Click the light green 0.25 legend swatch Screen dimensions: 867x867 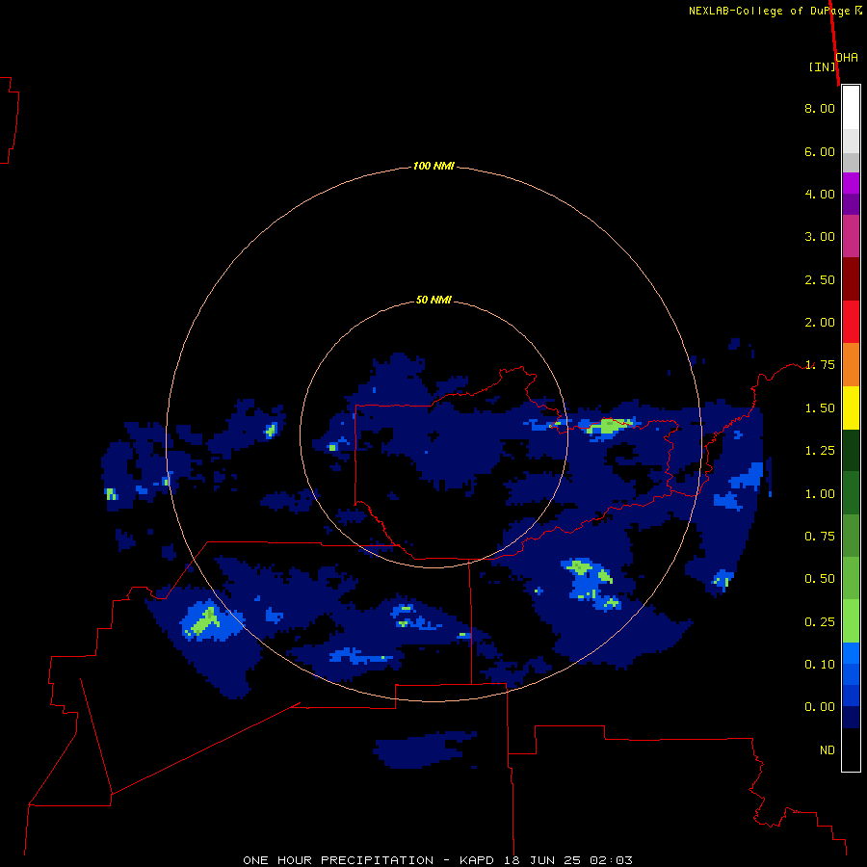point(851,621)
